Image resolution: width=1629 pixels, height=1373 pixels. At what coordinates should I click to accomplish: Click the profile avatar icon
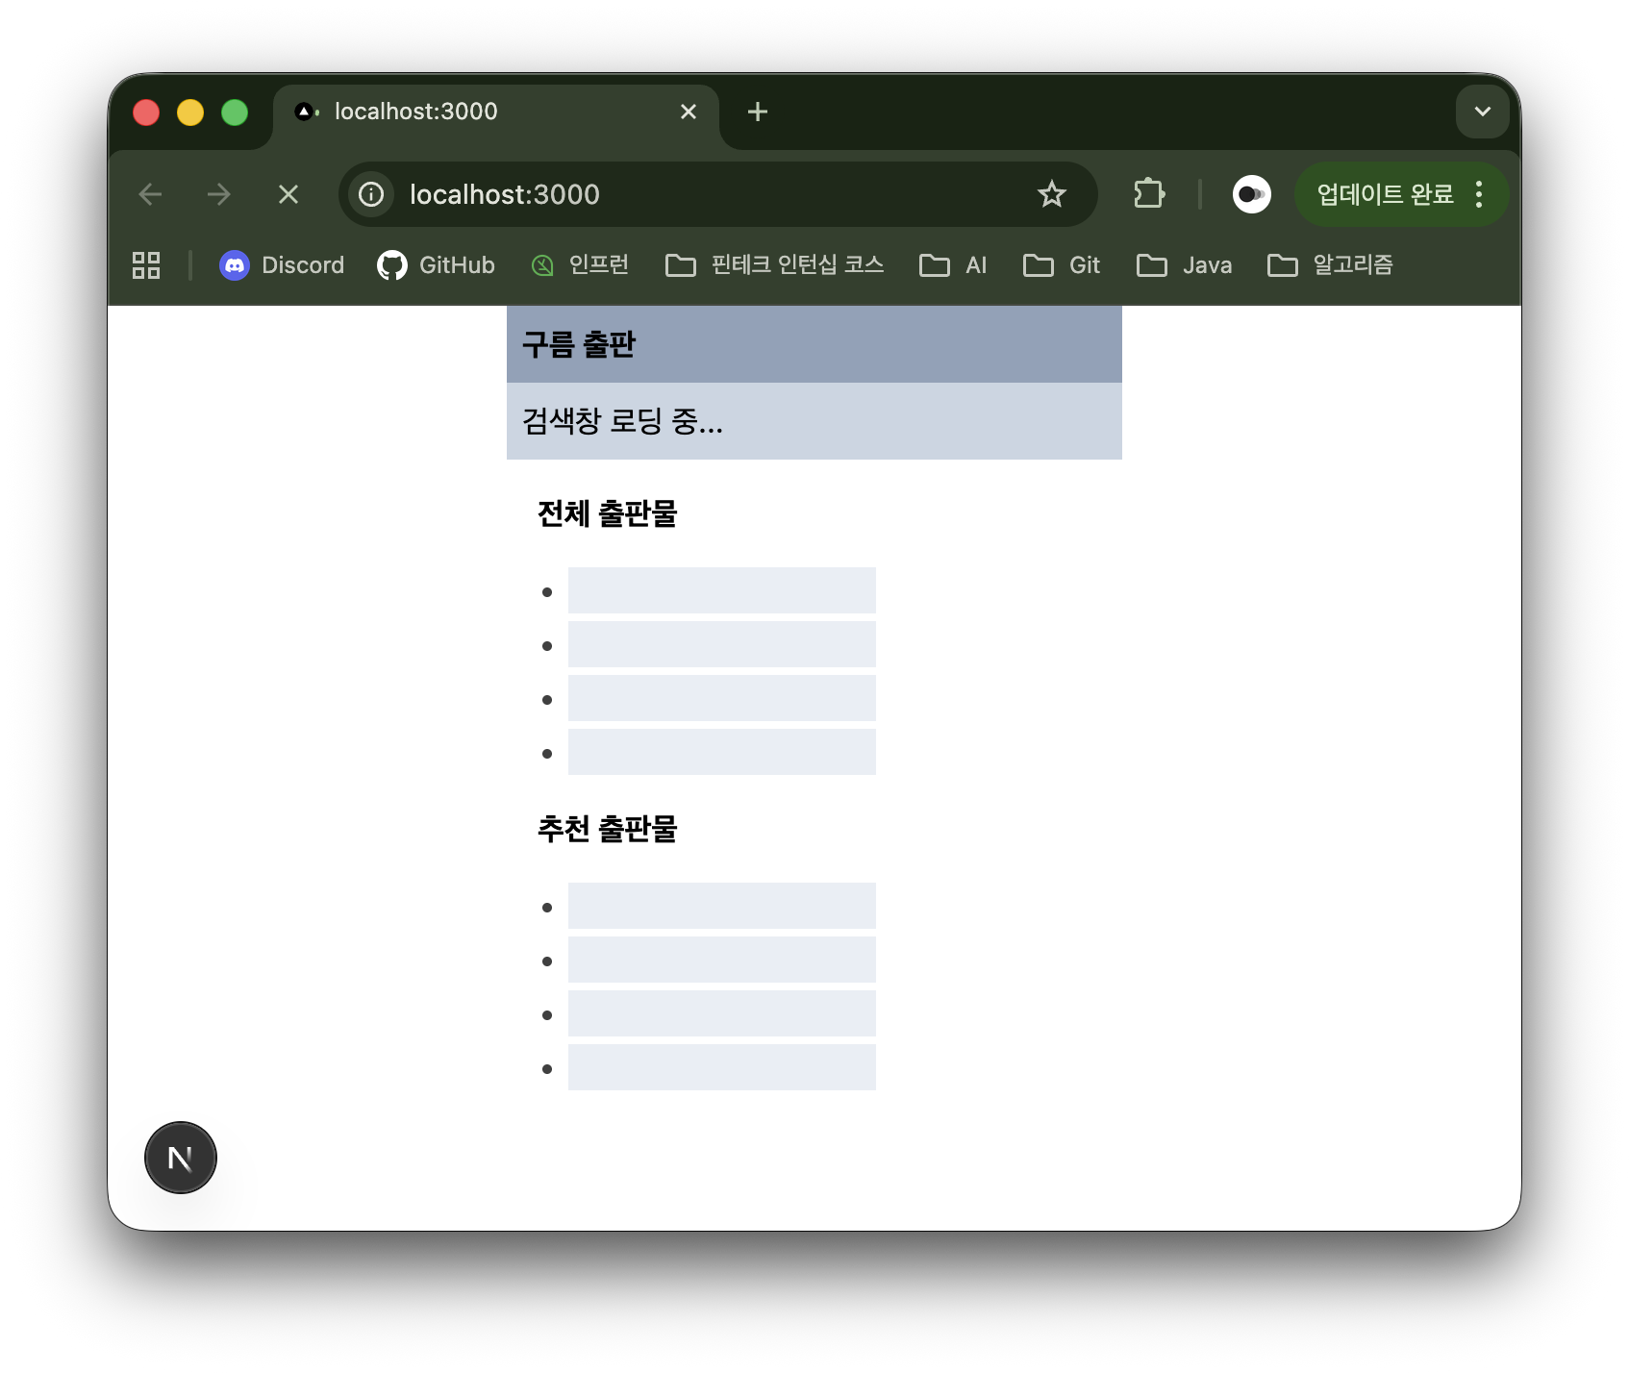pos(1251,195)
